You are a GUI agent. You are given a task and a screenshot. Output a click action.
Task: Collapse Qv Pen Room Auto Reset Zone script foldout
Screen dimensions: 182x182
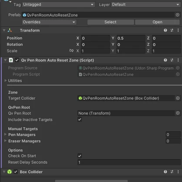5,60
